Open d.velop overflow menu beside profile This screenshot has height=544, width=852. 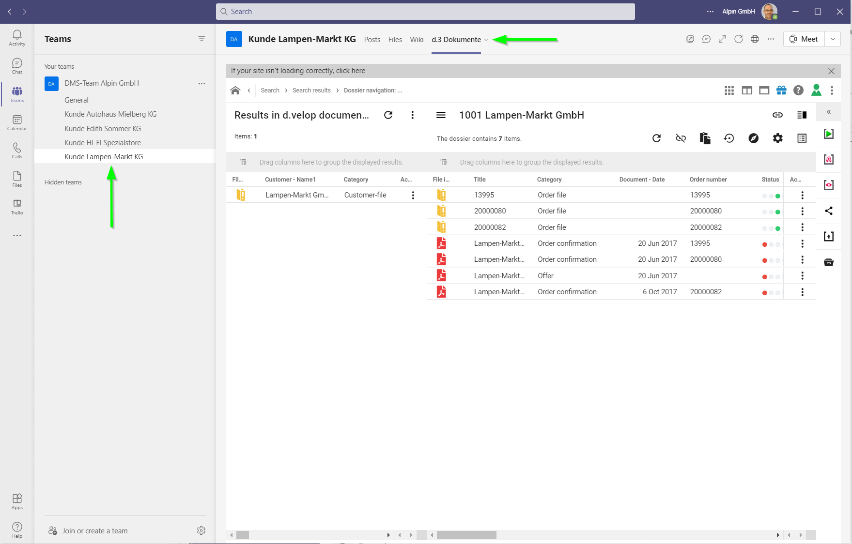click(832, 91)
